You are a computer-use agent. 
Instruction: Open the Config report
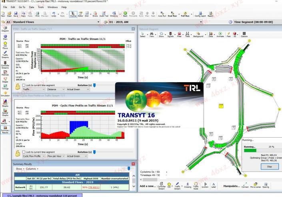[200, 14]
